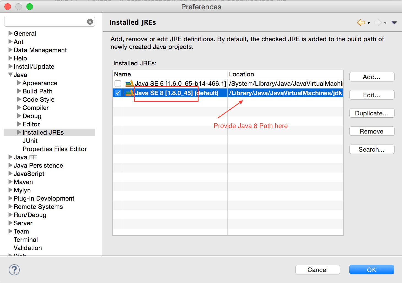
Task: Select Properties Files Editor in sidebar
Action: point(55,149)
